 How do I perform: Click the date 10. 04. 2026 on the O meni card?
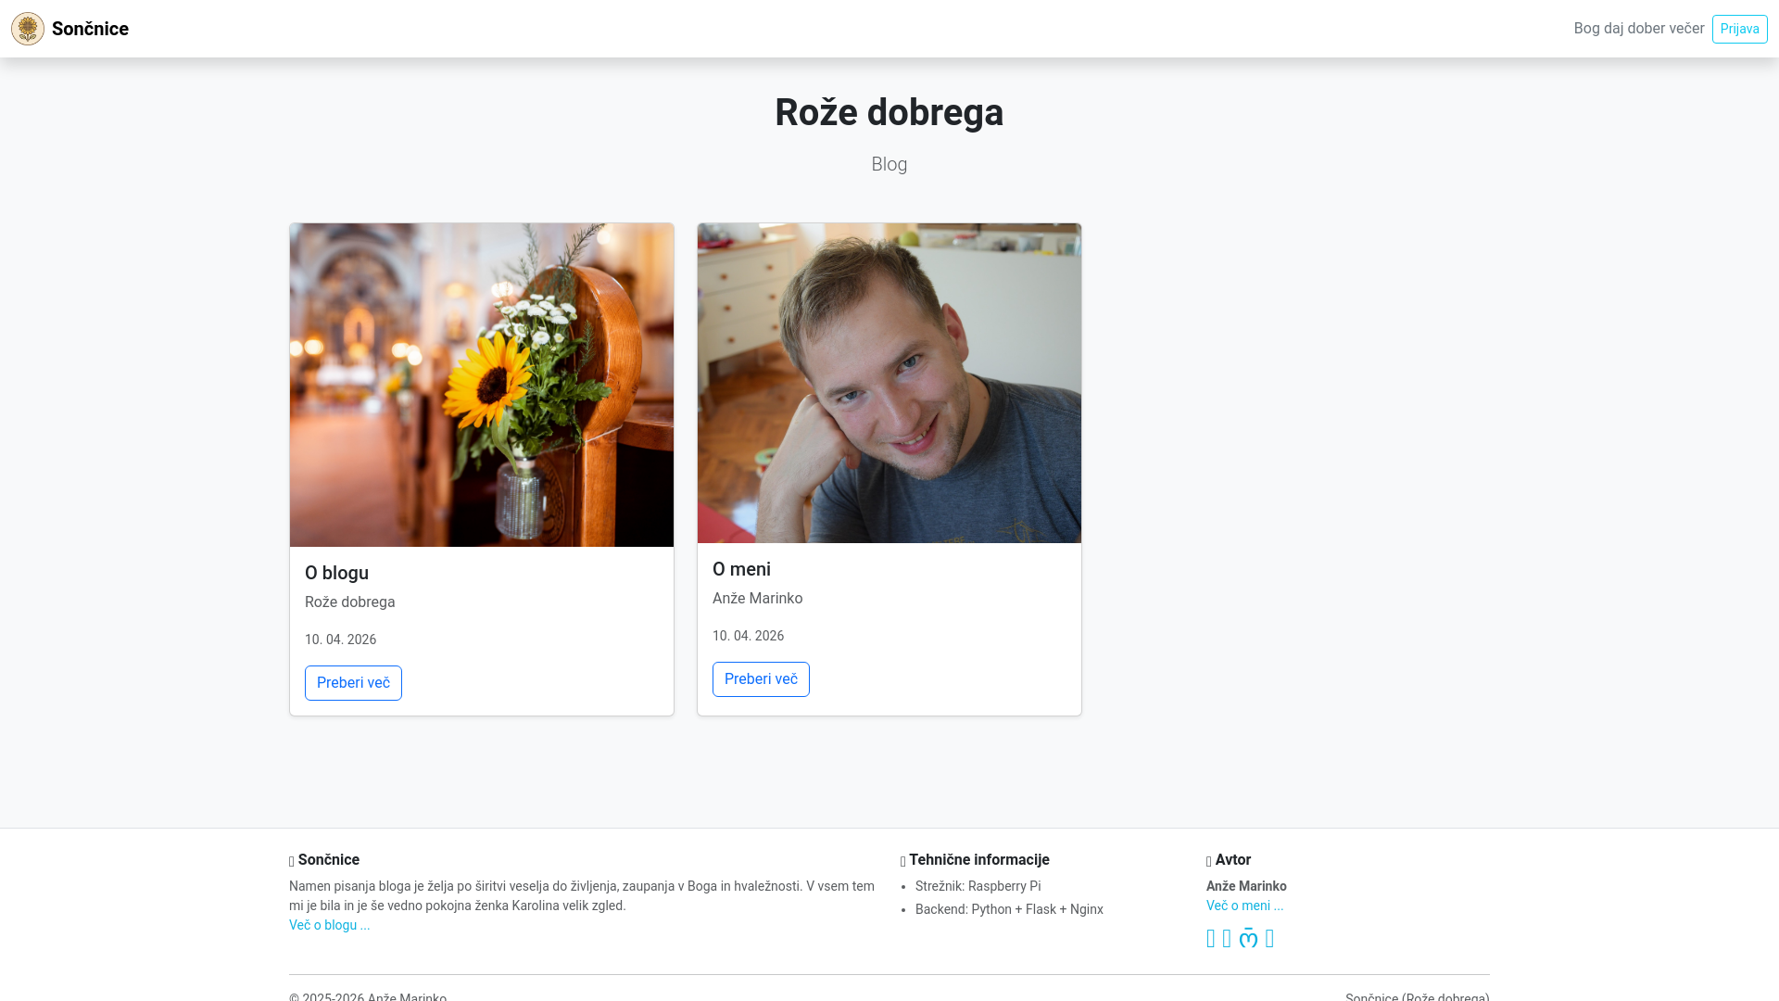coord(748,636)
